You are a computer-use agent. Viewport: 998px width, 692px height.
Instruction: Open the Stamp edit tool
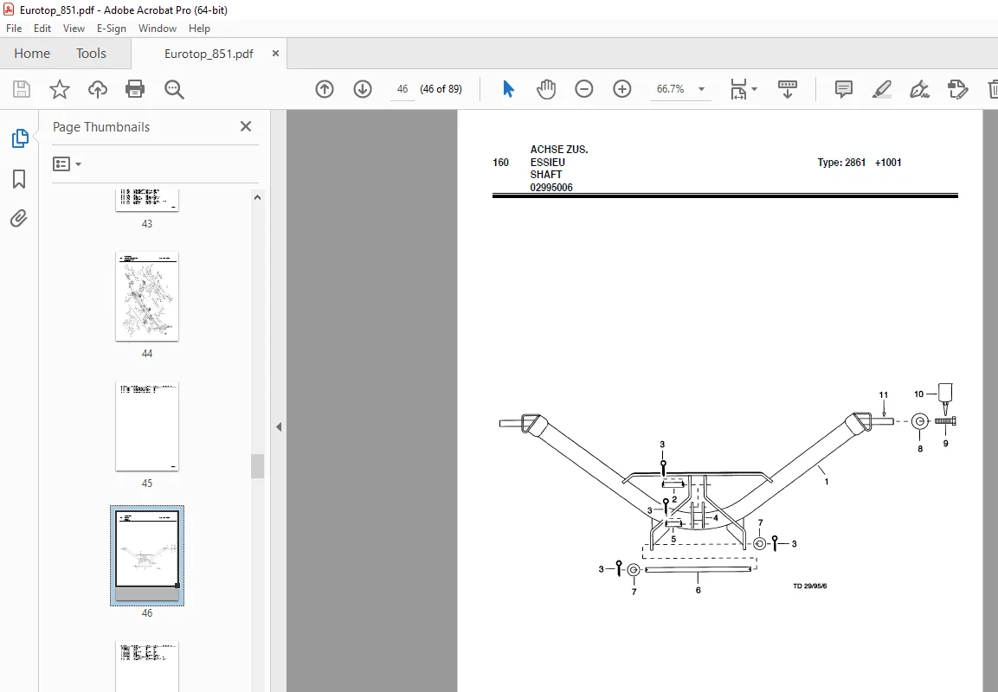[x=957, y=89]
